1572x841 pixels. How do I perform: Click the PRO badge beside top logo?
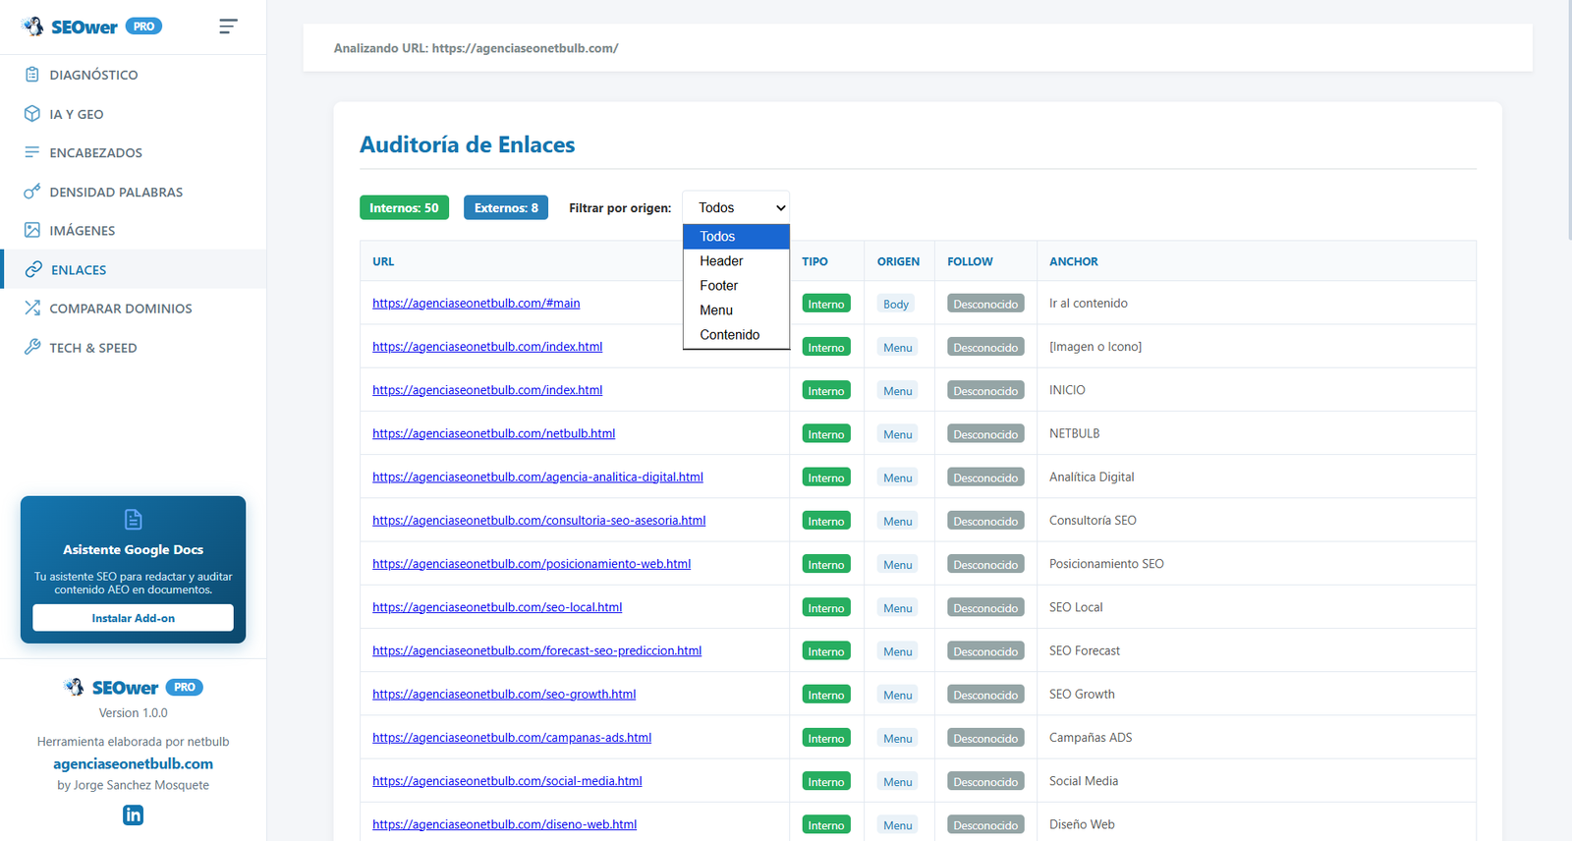(144, 27)
